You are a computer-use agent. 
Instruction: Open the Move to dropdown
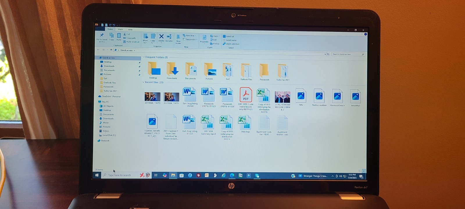point(145,39)
